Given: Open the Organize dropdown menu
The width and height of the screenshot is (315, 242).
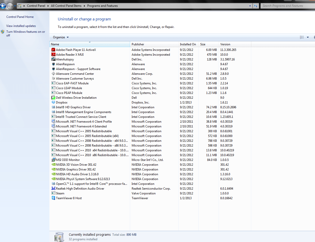Looking at the screenshot, I should [x=61, y=37].
